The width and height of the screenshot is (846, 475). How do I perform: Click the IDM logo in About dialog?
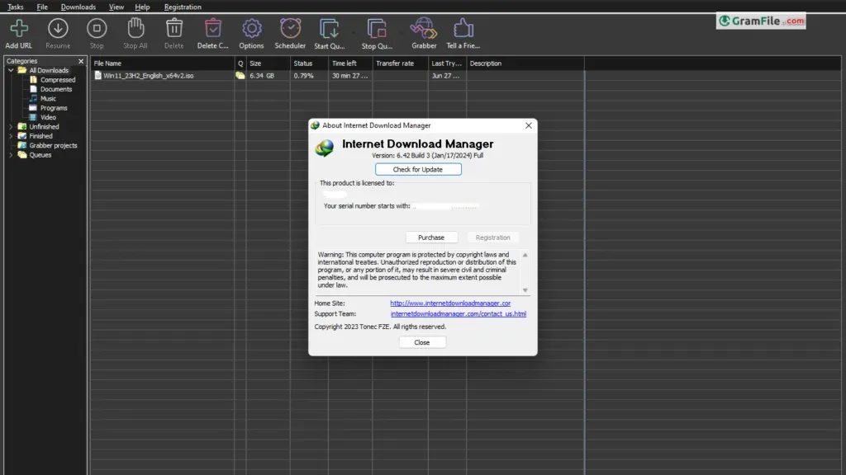[325, 148]
